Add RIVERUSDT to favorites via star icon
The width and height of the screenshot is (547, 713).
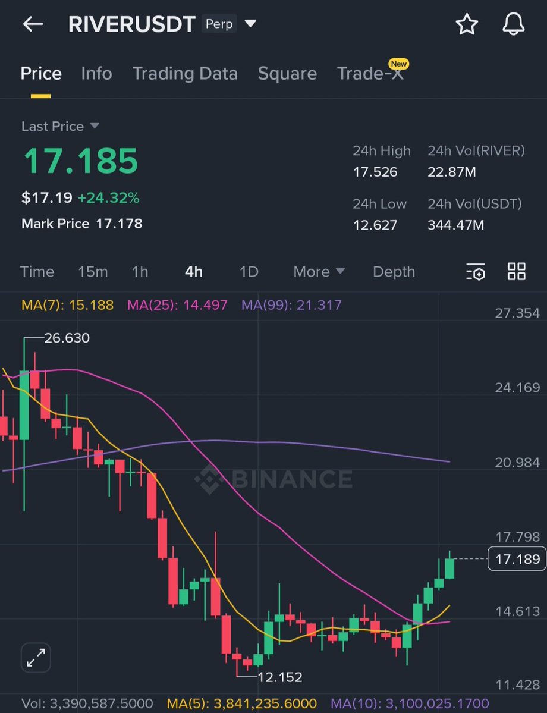click(x=467, y=24)
